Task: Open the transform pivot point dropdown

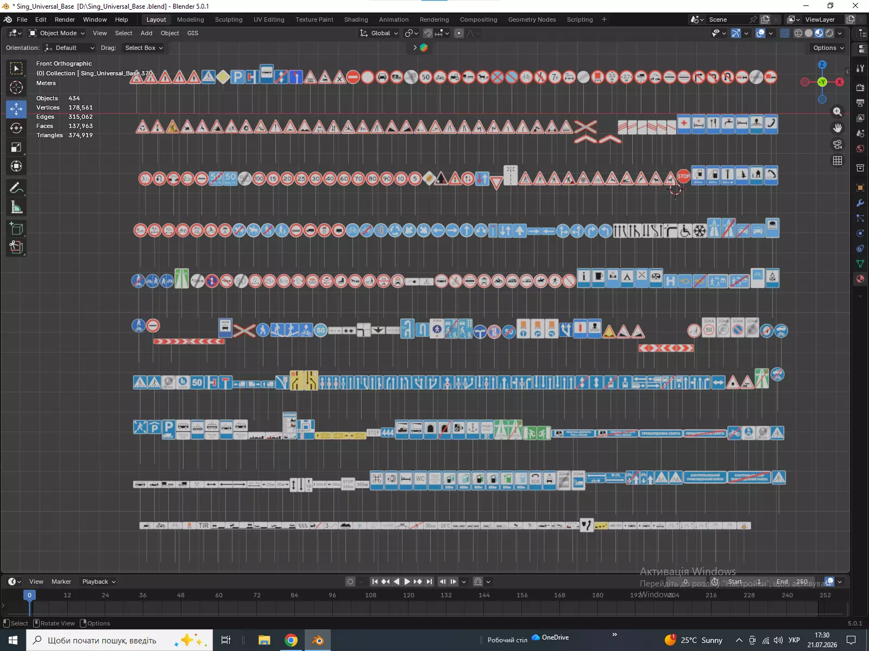Action: tap(412, 33)
